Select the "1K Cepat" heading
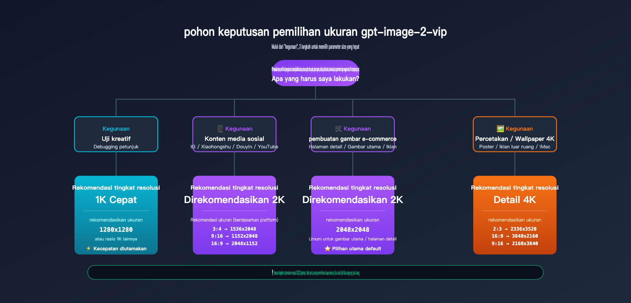 click(116, 200)
